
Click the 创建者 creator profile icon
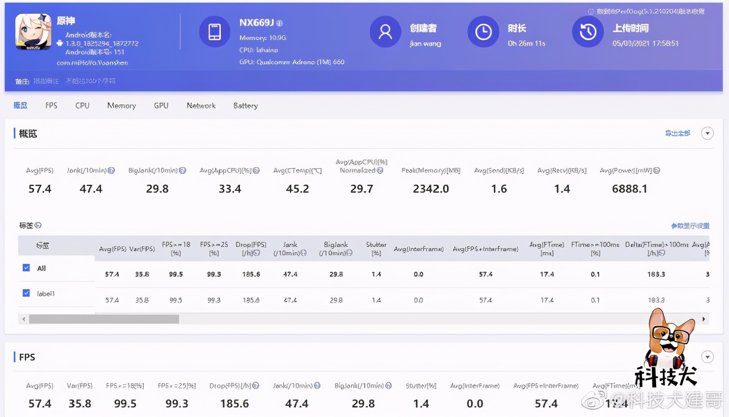(385, 32)
